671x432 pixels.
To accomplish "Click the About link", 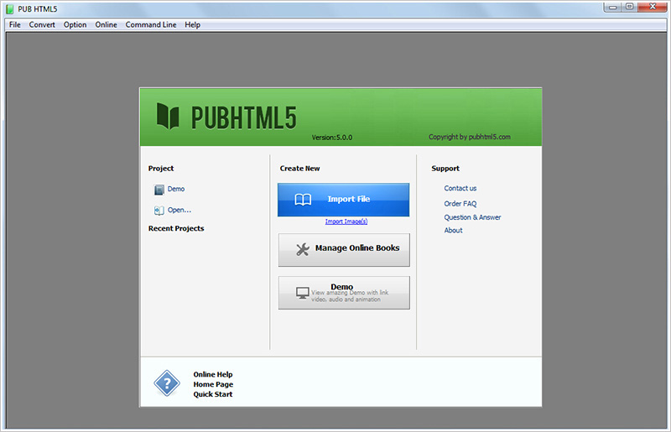I will [453, 230].
